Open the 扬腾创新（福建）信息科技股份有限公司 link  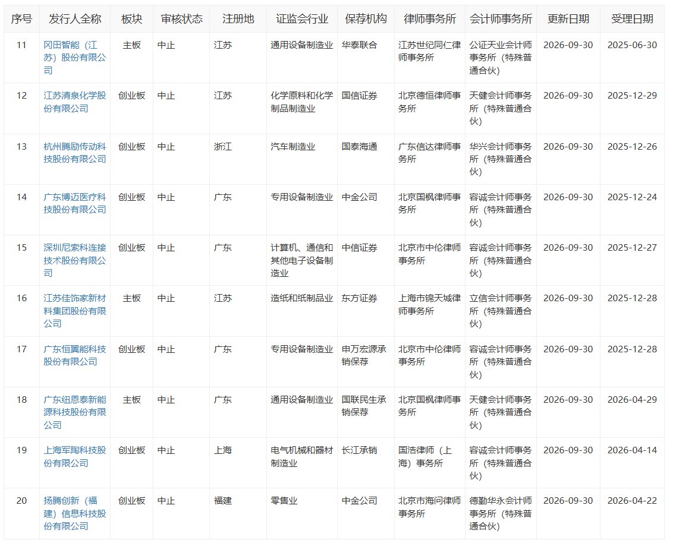point(75,513)
